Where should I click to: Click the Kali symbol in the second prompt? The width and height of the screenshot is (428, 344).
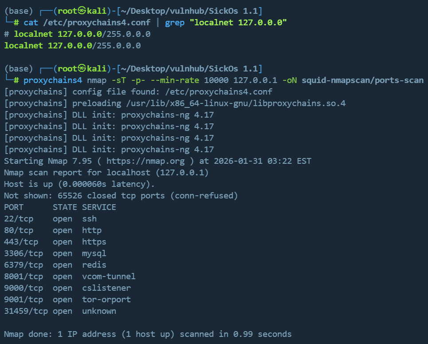(82, 68)
